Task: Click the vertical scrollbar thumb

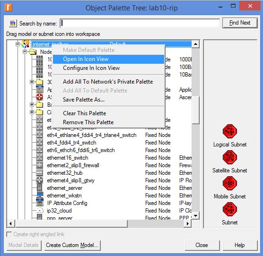Action: [x=195, y=110]
